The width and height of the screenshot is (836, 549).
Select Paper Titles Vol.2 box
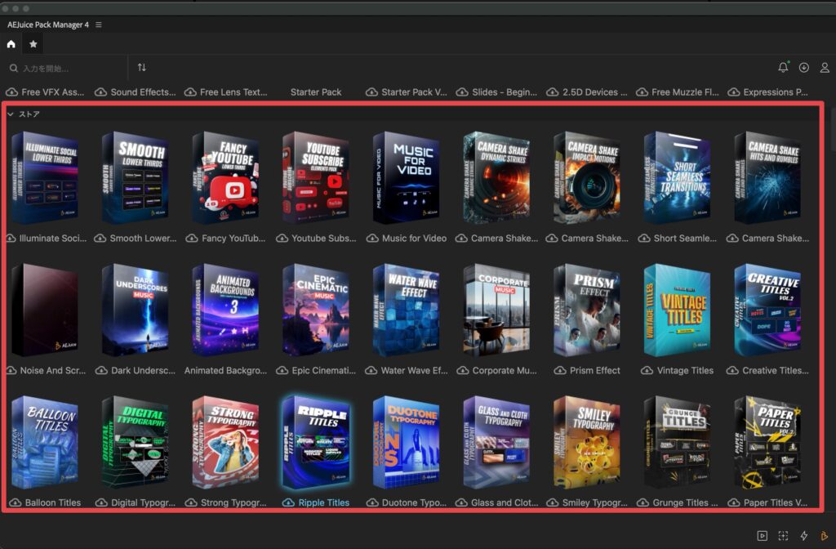(767, 442)
